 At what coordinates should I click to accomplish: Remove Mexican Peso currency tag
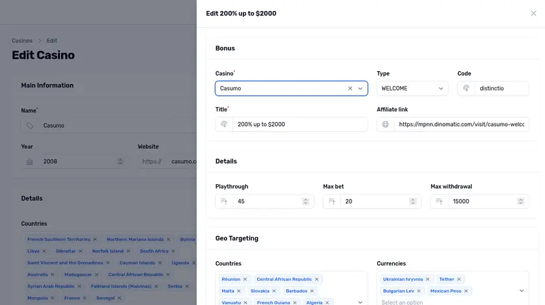point(466,291)
